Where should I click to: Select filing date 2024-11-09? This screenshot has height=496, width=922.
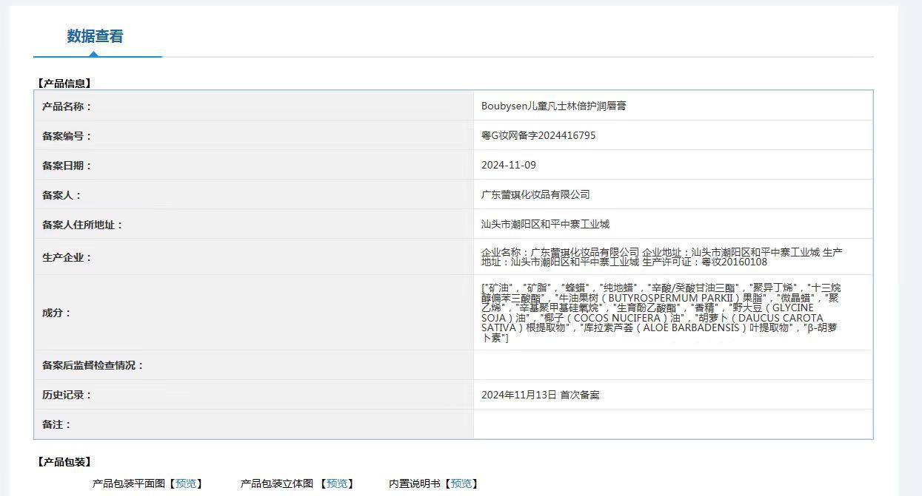[509, 166]
